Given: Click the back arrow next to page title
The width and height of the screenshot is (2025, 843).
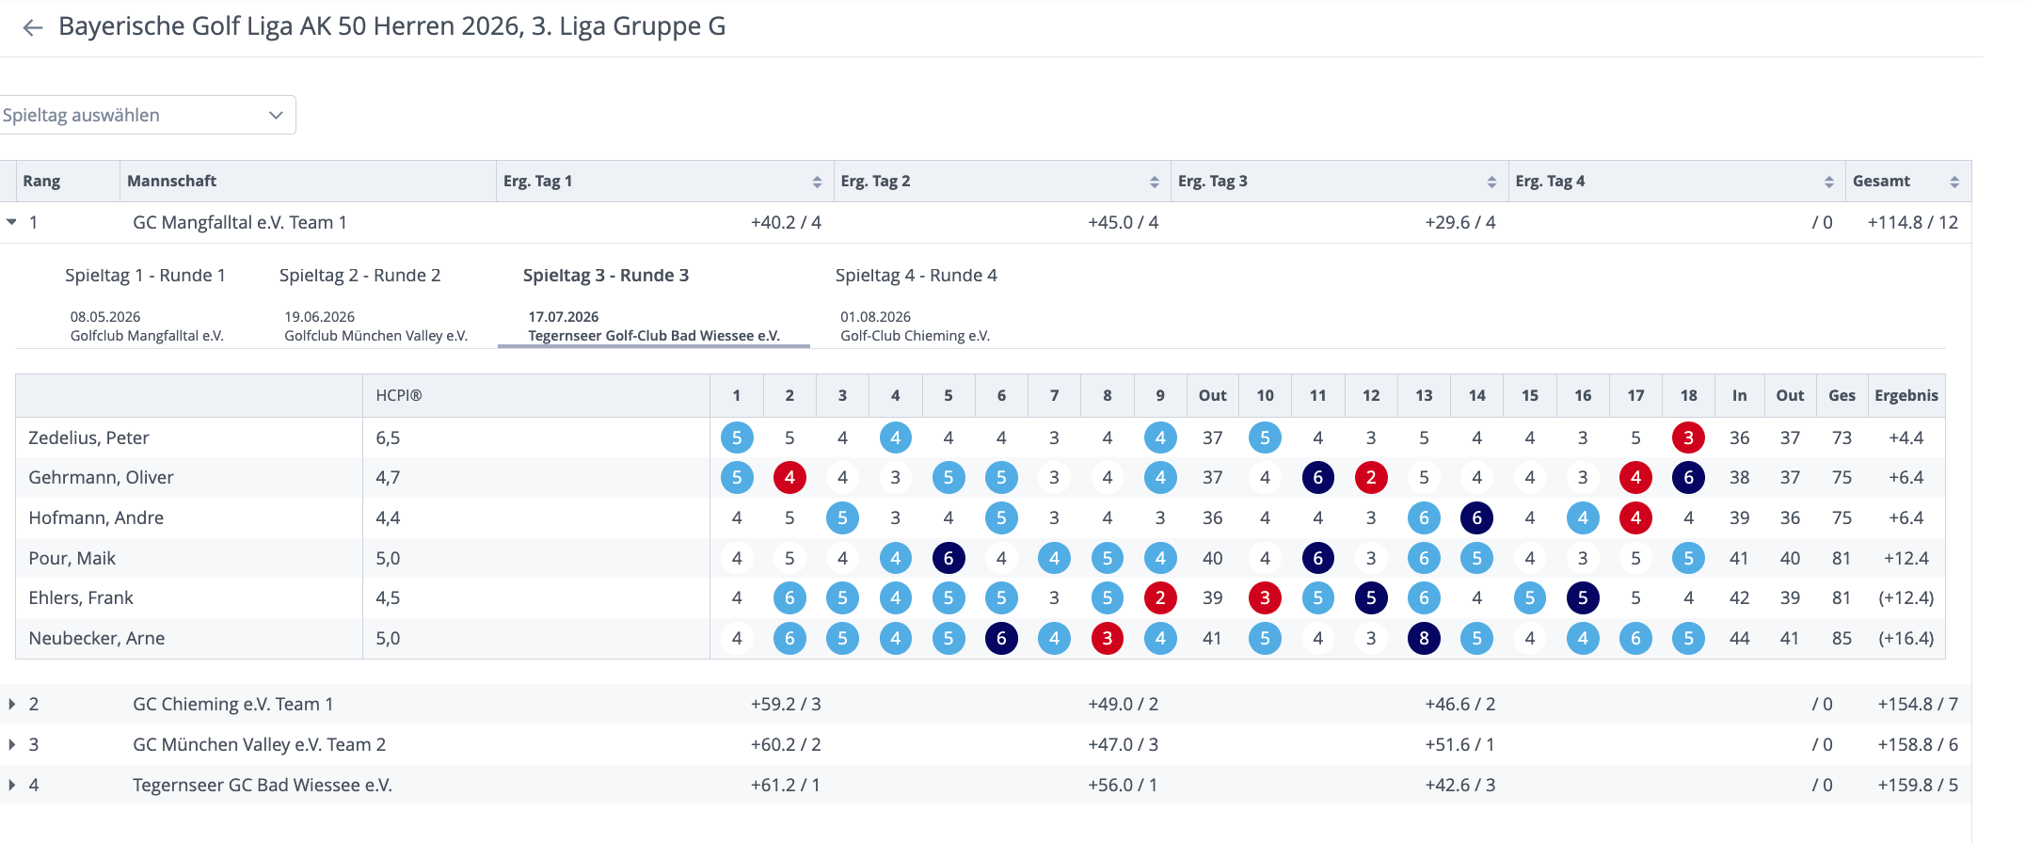Looking at the screenshot, I should pyautogui.click(x=33, y=28).
